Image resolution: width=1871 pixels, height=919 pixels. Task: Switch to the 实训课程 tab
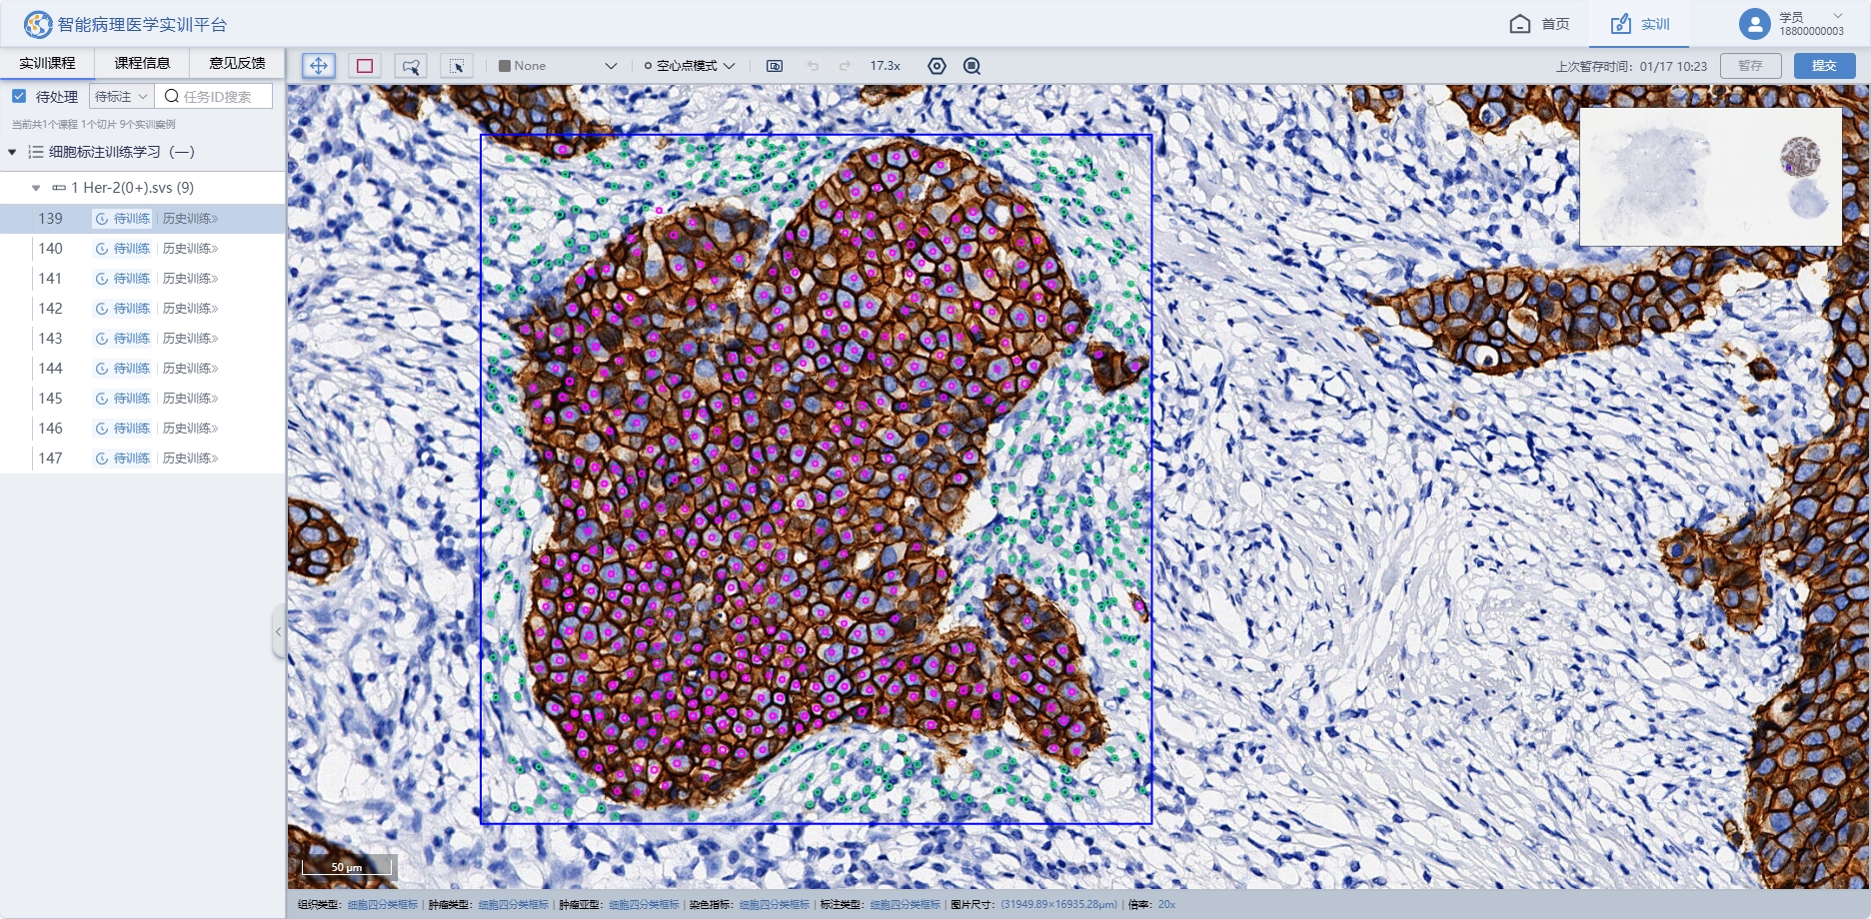(x=47, y=63)
